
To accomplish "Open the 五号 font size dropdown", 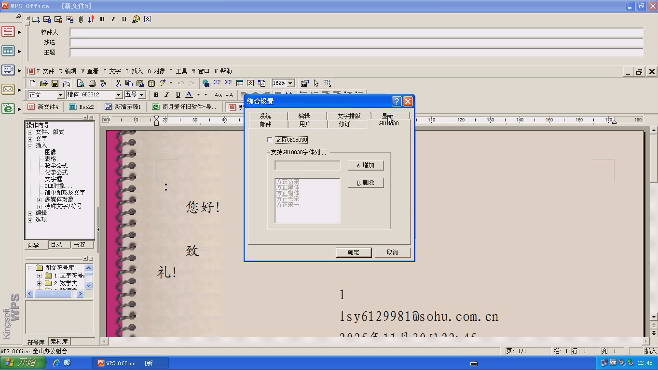I will (x=142, y=95).
